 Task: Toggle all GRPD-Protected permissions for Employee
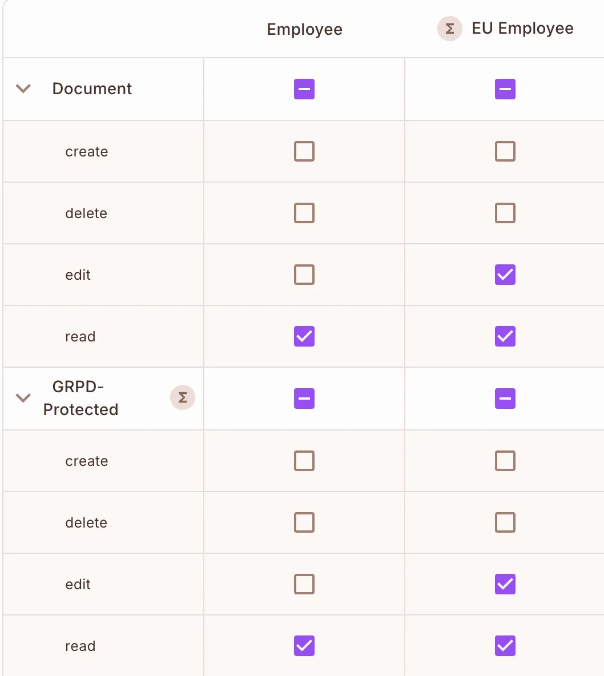point(304,398)
